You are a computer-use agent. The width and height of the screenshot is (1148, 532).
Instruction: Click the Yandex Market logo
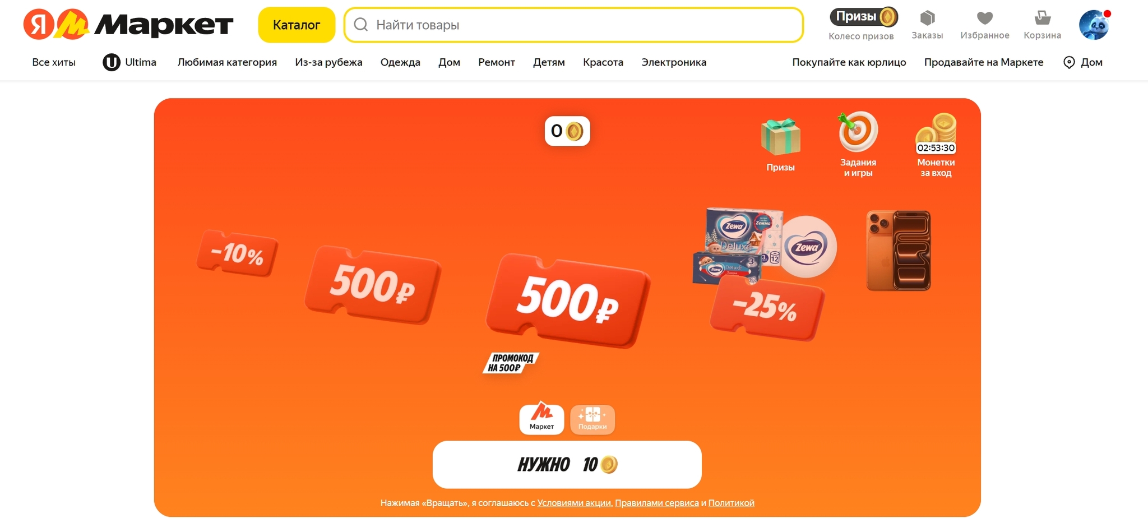pyautogui.click(x=128, y=25)
